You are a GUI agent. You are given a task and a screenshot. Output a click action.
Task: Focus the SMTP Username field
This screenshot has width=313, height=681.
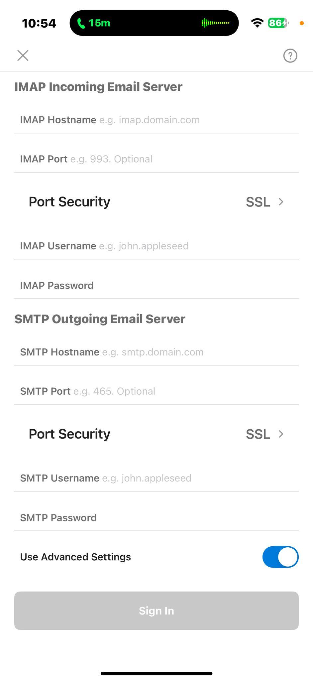point(156,478)
